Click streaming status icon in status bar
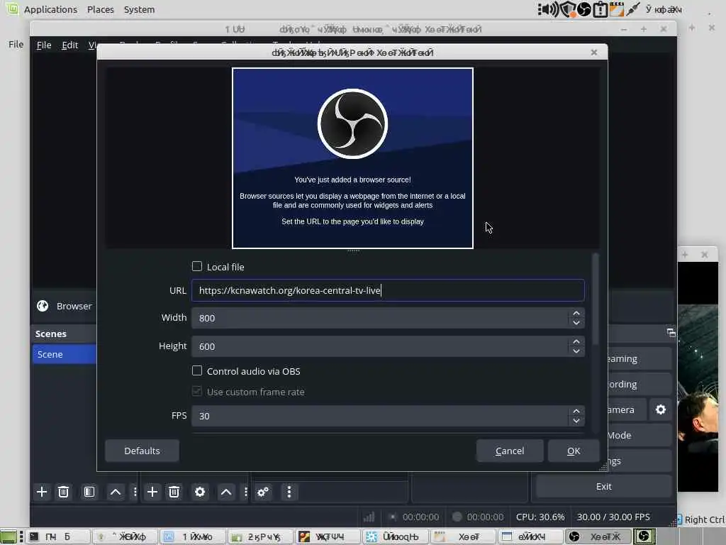This screenshot has height=545, width=726. (393, 517)
